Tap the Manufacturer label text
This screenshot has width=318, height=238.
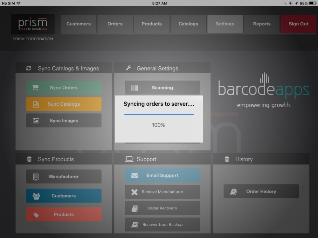point(64,176)
